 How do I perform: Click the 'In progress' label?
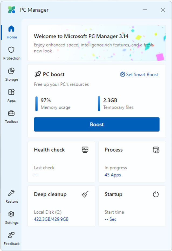pos(116,168)
